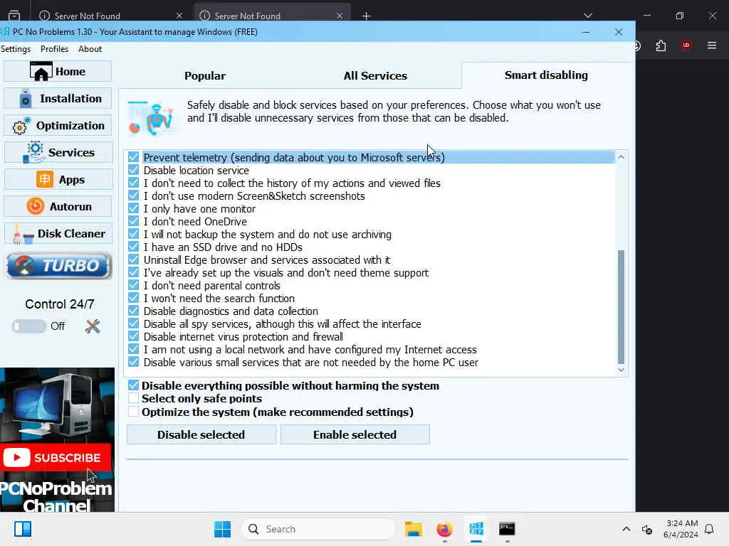
Task: Toggle SSD drive and no HDDs checkbox
Action: [133, 247]
